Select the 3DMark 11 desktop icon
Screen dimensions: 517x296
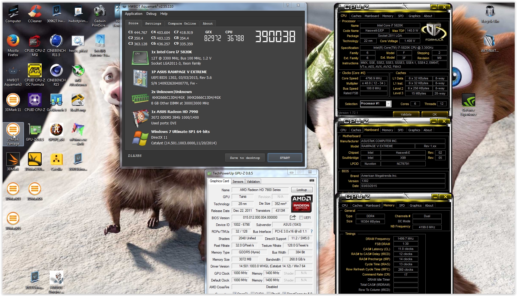point(13,102)
